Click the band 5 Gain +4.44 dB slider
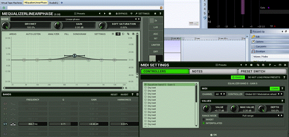This screenshot has height=137, width=289. pos(94,124)
